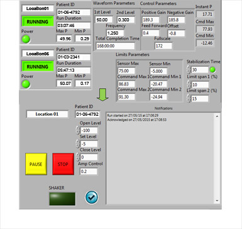Adjust the Set Level stepper arrows
The image size is (242, 229).
point(78,144)
